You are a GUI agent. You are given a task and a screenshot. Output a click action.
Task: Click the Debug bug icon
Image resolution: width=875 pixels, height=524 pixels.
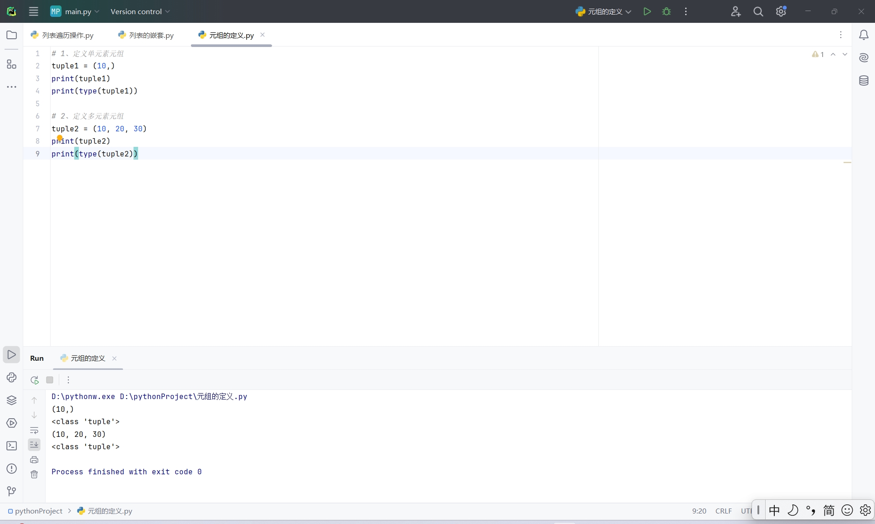coord(666,11)
